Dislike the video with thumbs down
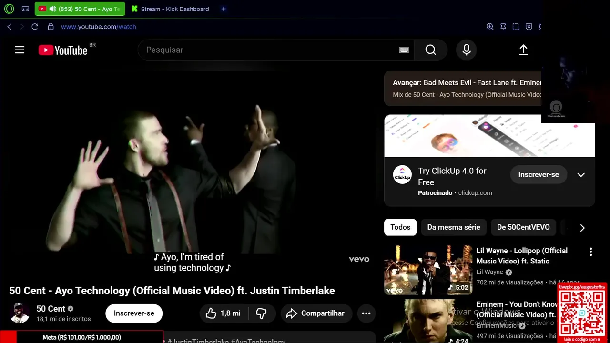 pyautogui.click(x=262, y=313)
